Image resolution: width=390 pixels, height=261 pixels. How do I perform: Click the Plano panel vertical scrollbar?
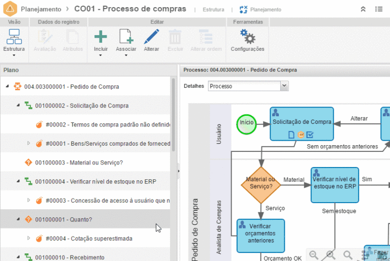pos(174,117)
